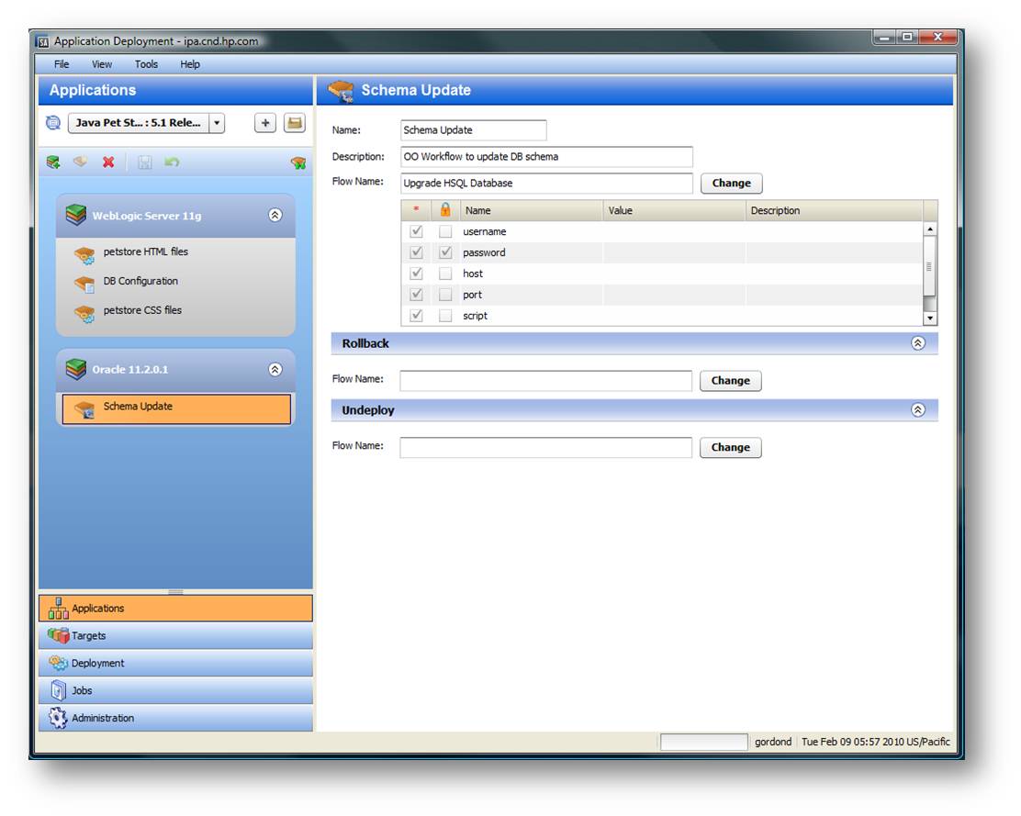The image size is (1021, 816).
Task: Click the red X delete toolbar icon
Action: click(x=108, y=162)
